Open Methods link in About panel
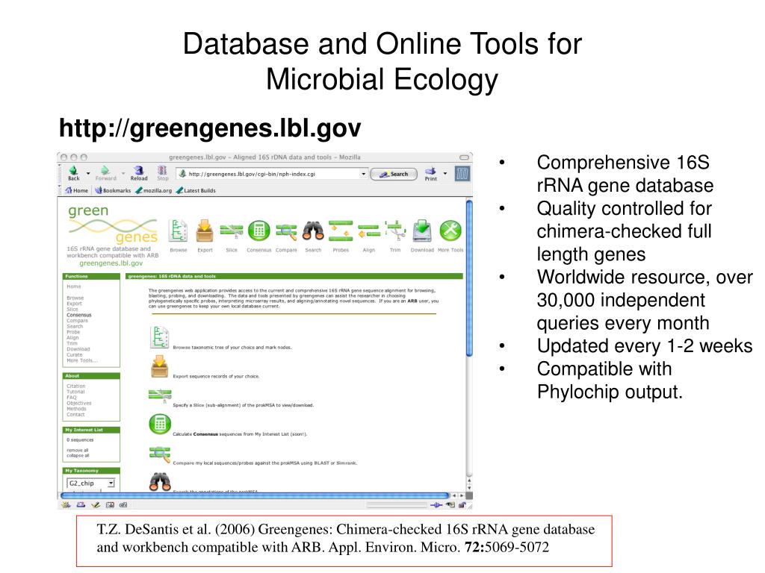The width and height of the screenshot is (765, 573). click(x=77, y=409)
